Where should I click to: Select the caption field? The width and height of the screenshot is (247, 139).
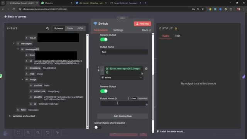(x=36, y=85)
